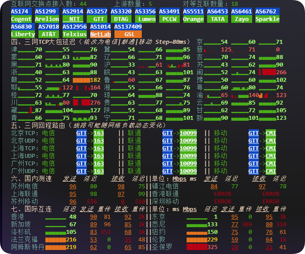Open the underlined NetLab link
This screenshot has height=254, width=305.
(100, 34)
